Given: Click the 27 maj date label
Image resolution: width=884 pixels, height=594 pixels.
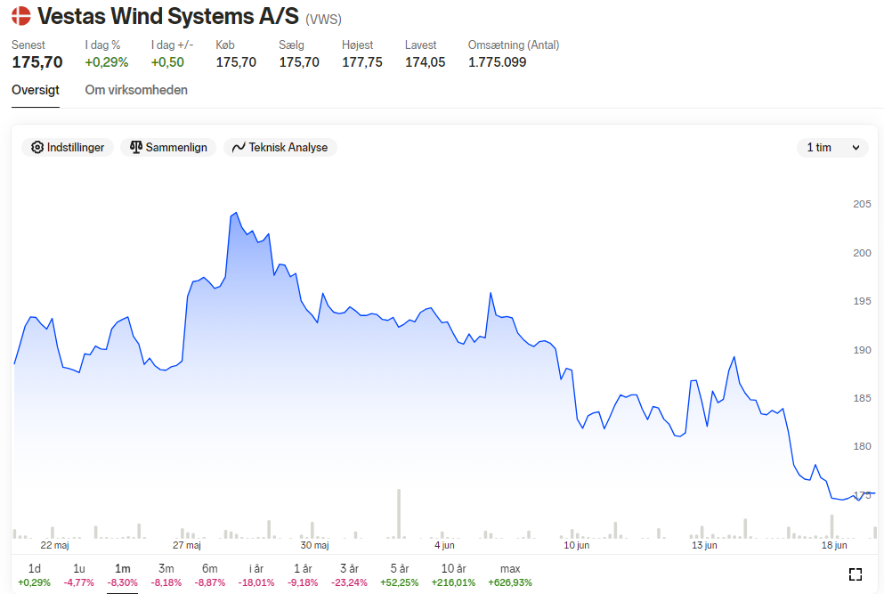Looking at the screenshot, I should click(187, 545).
